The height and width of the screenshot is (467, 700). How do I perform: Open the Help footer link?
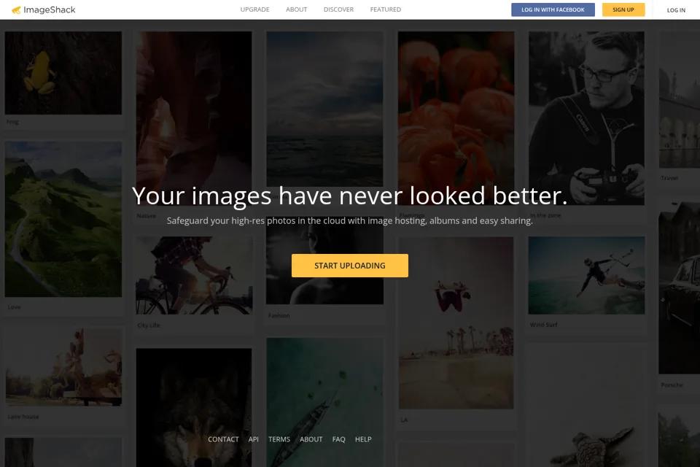click(363, 439)
